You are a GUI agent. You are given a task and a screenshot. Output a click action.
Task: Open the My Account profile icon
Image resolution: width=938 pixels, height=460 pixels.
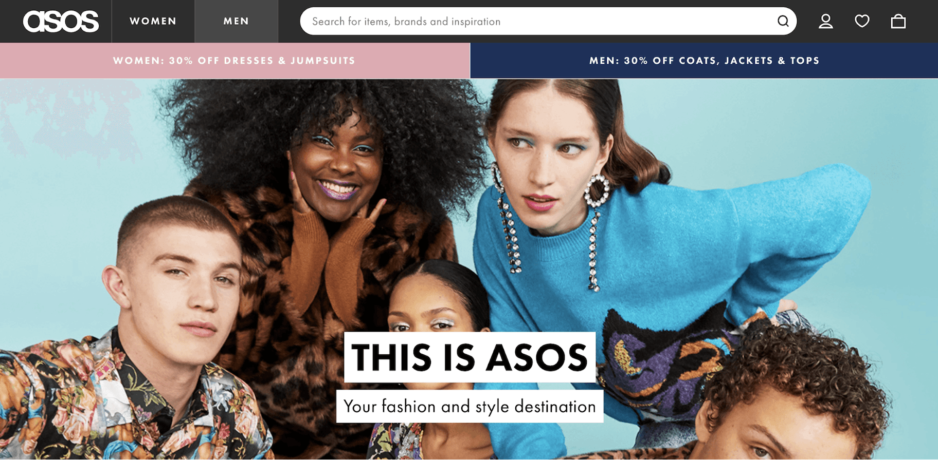pyautogui.click(x=826, y=21)
